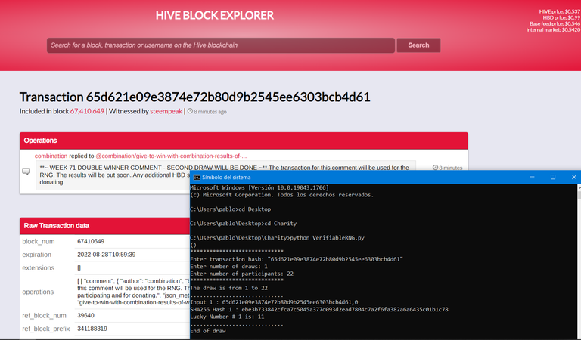Click the ref_block_num value 39640
The image size is (581, 340).
pos(85,315)
